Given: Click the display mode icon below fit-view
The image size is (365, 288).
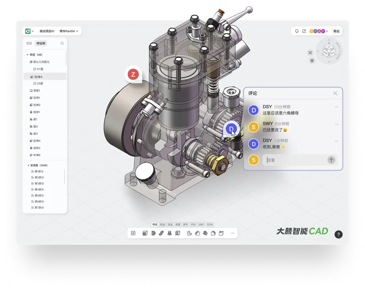Looking at the screenshot, I should (x=312, y=61).
